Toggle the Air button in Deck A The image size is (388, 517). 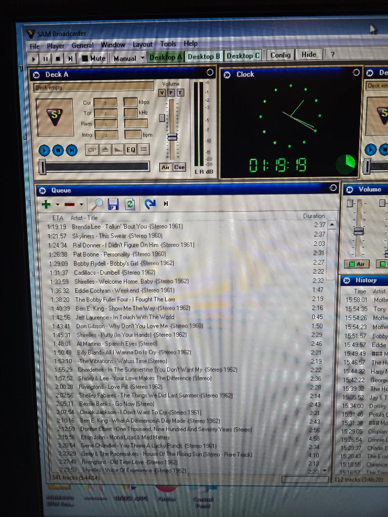165,167
